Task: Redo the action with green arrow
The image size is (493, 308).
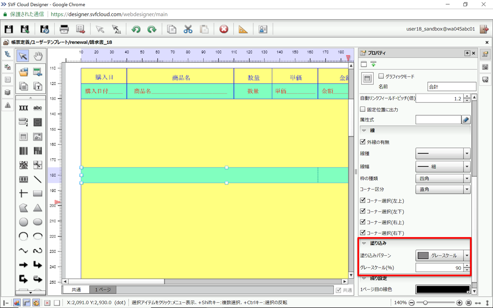Action: 152,29
